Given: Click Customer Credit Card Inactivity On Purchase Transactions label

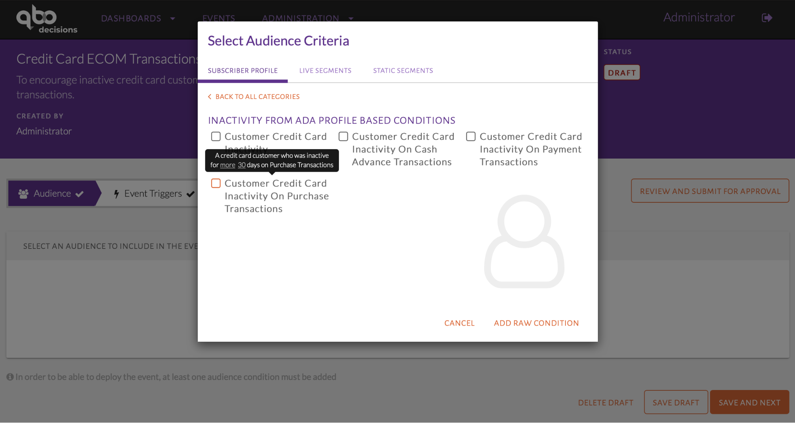Looking at the screenshot, I should coord(277,196).
